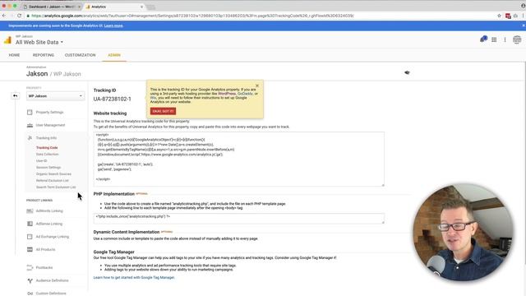The image size is (526, 296).
Task: Click the All Products icon
Action: click(x=30, y=249)
